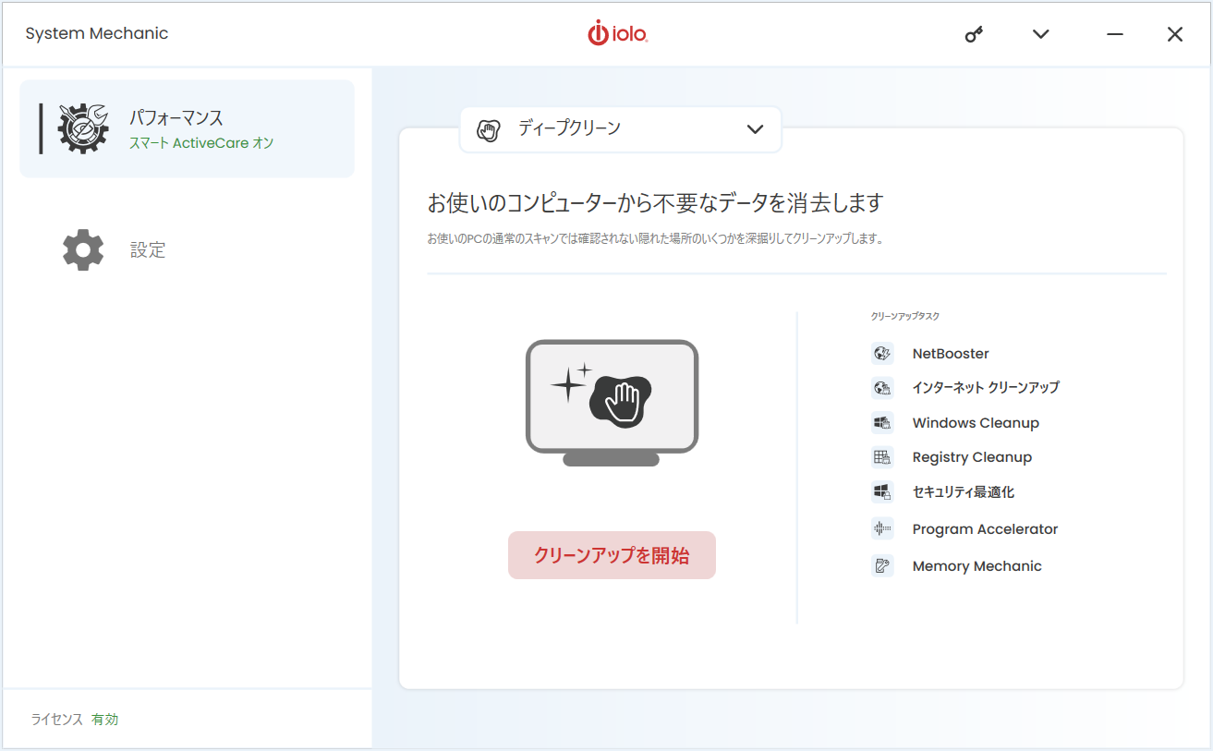Viewport: 1213px width, 751px height.
Task: Click the license key icon in the title bar
Action: pyautogui.click(x=974, y=33)
